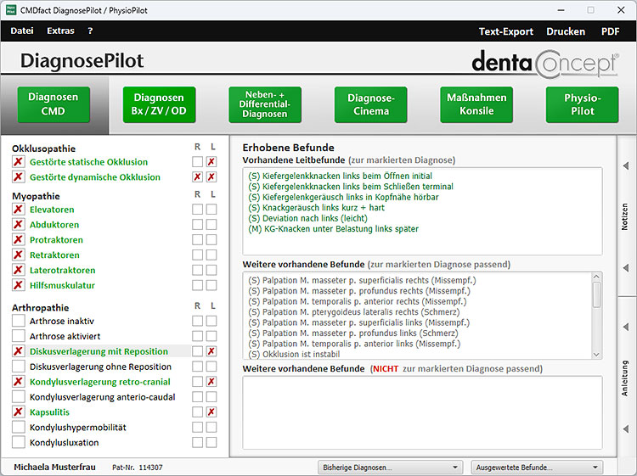
Task: Select finding KG-Knacken unter Belastung links später
Action: [333, 229]
